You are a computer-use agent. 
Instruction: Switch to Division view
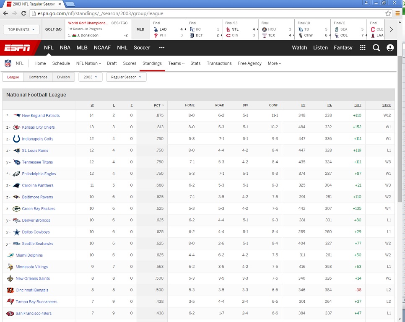coord(64,77)
